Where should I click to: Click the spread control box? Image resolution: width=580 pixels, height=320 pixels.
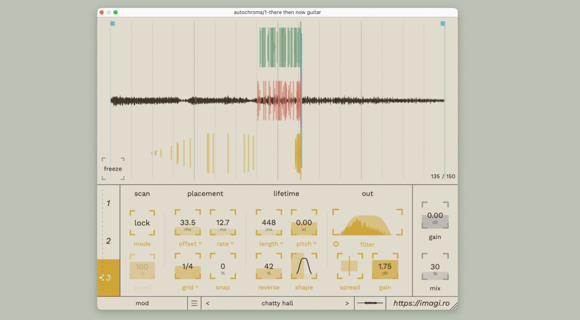(x=350, y=266)
